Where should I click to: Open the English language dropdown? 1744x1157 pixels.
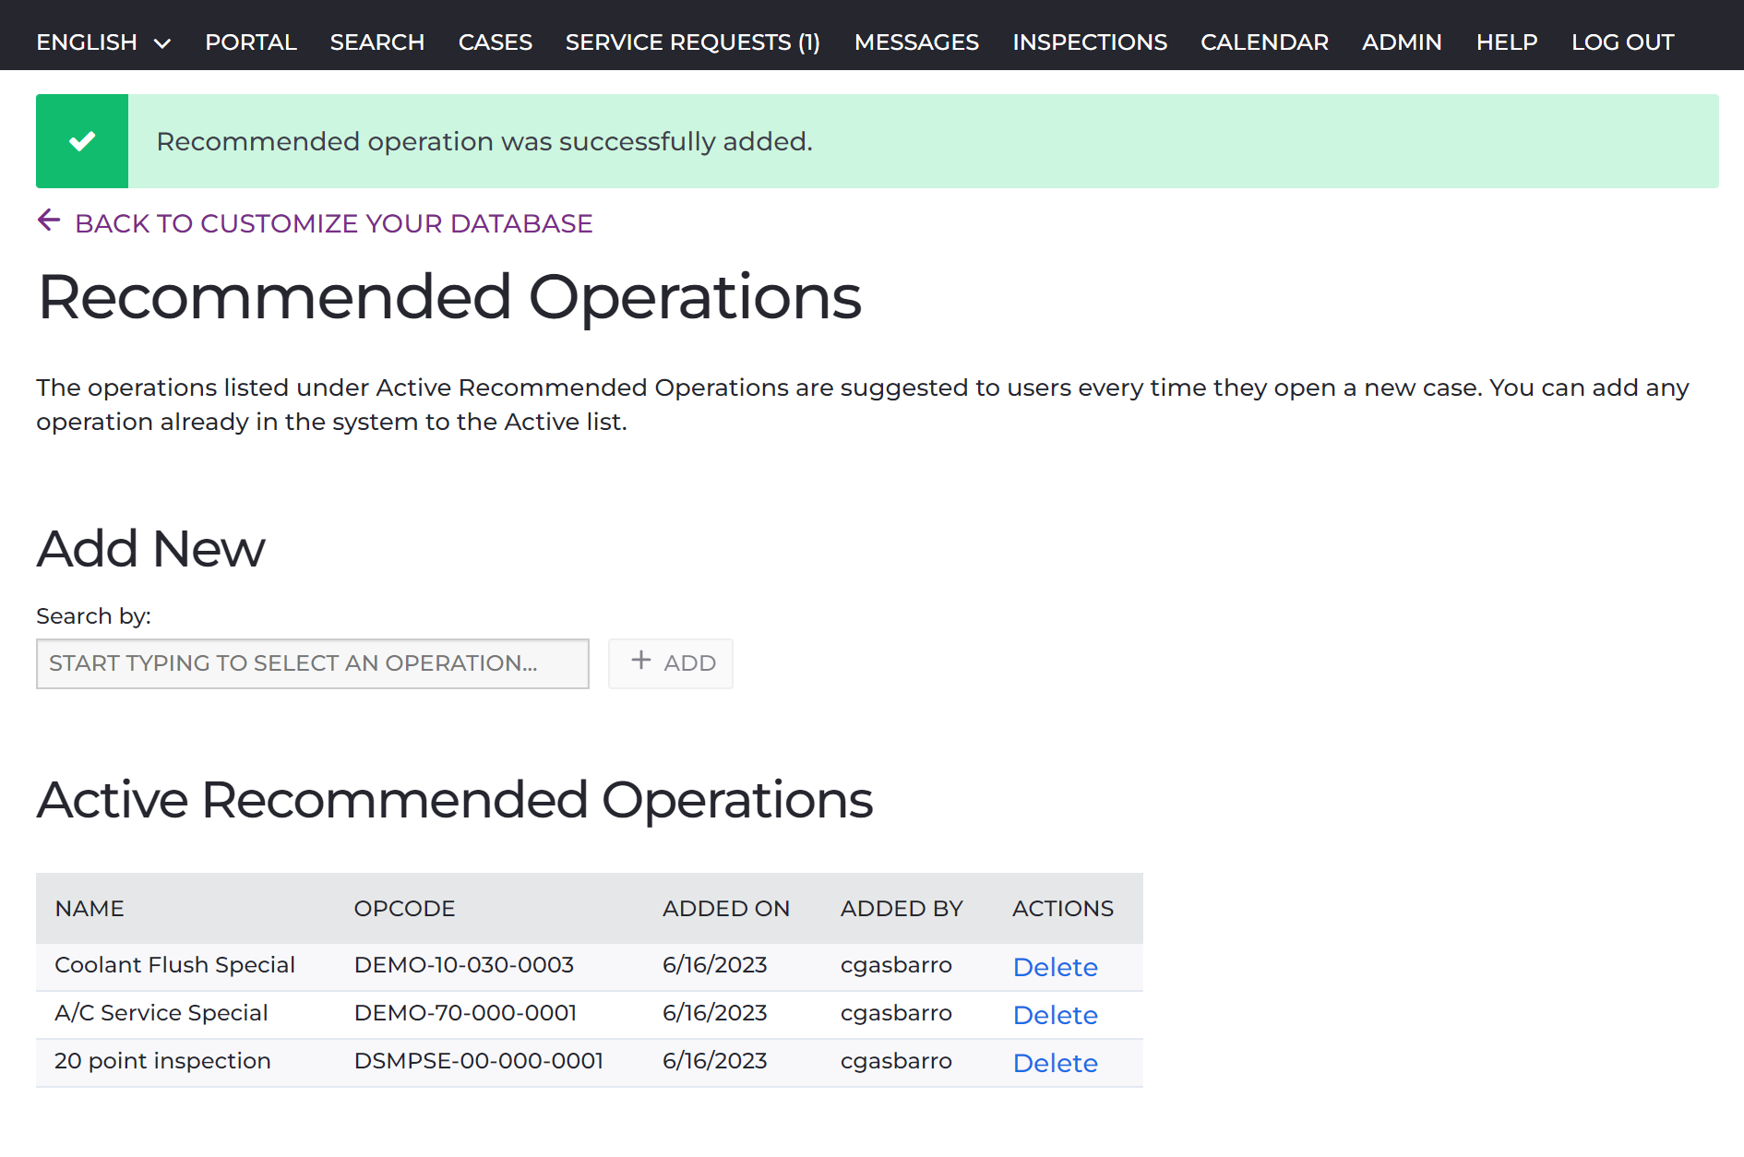pyautogui.click(x=103, y=42)
